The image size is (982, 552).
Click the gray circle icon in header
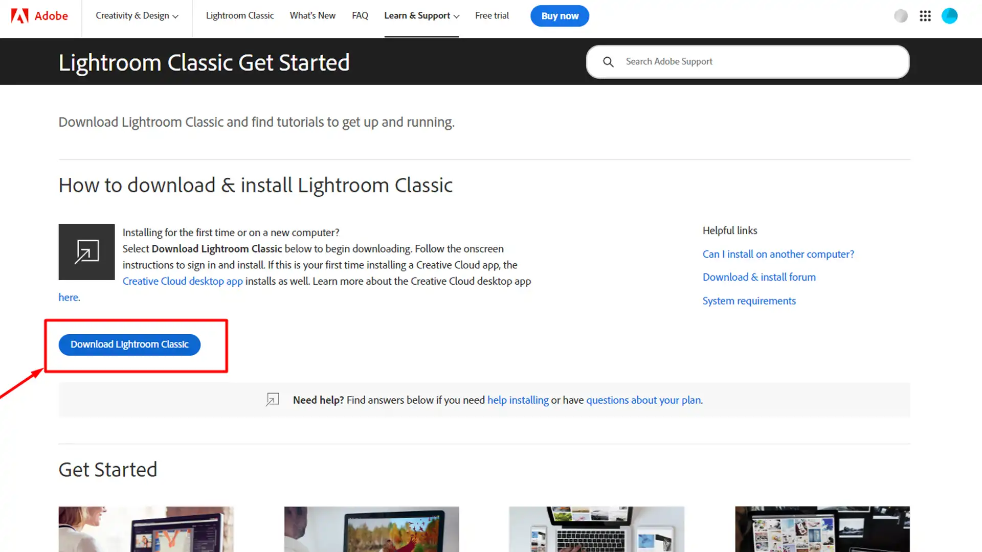(x=901, y=16)
